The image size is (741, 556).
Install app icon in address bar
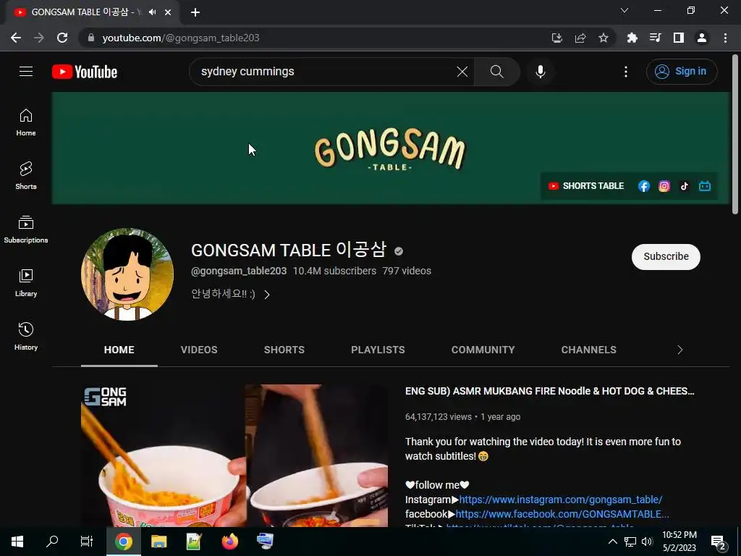tap(557, 38)
